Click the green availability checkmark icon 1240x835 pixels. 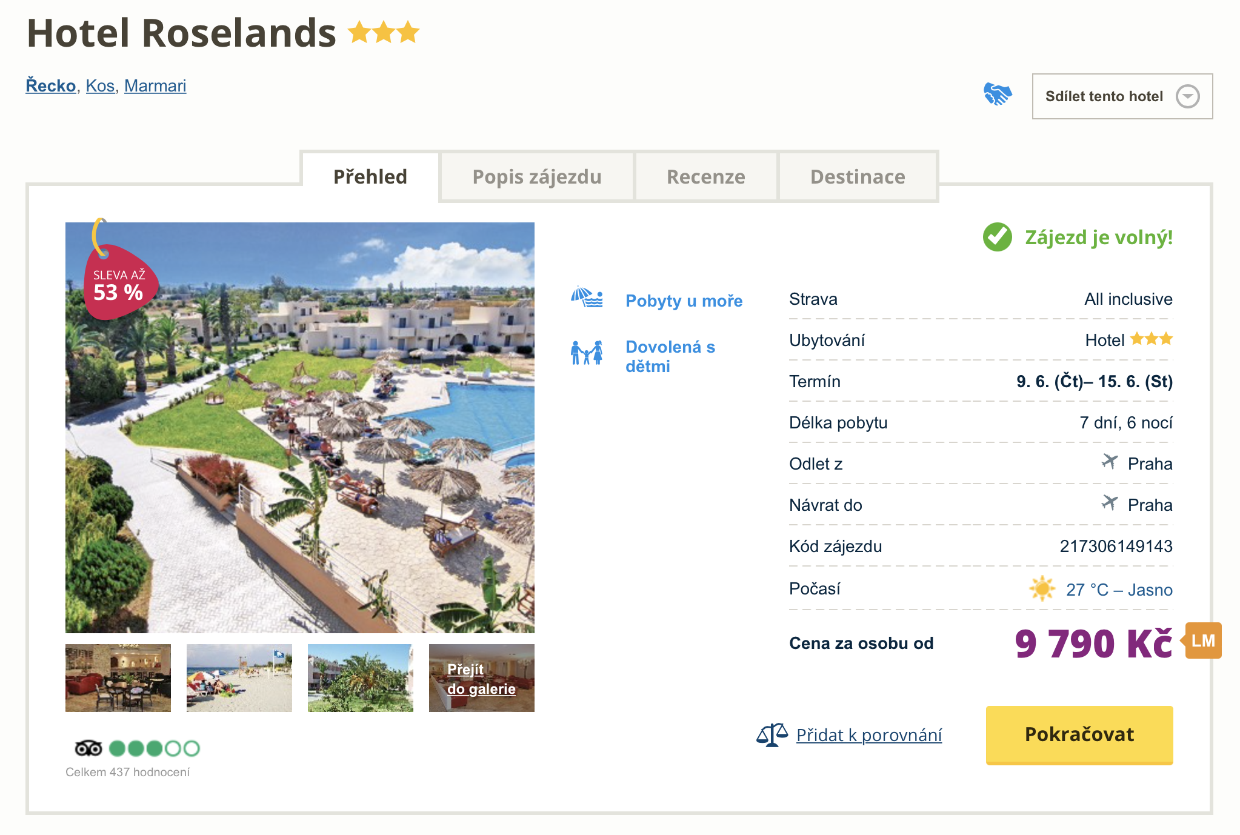(x=997, y=237)
